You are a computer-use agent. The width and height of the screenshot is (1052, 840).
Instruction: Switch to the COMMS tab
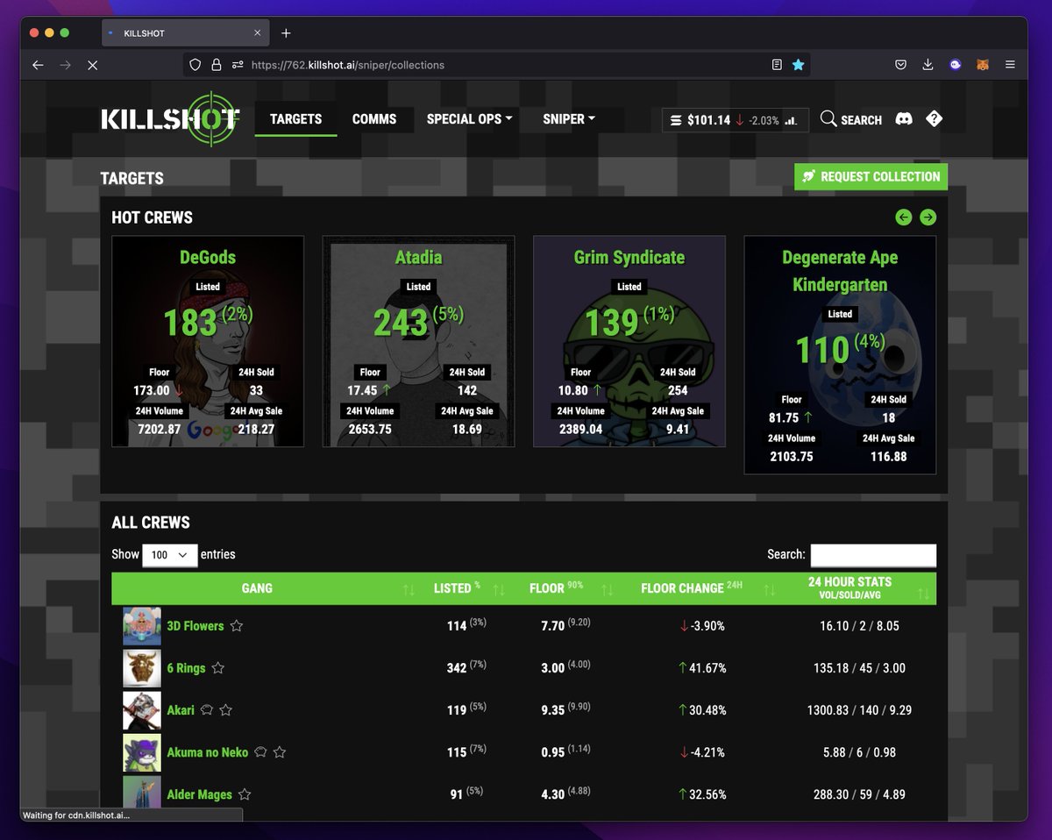[374, 119]
